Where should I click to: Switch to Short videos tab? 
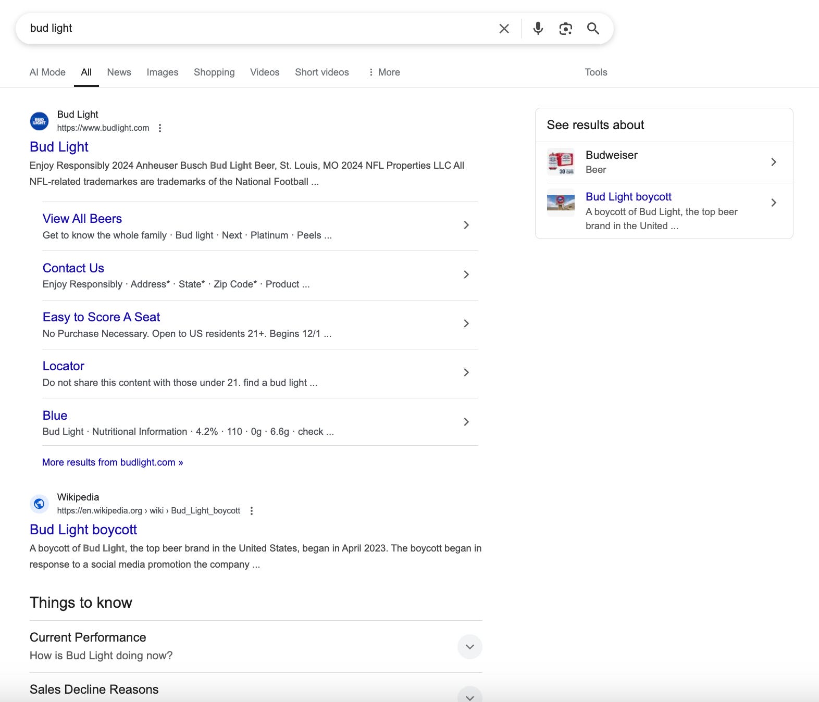pyautogui.click(x=322, y=72)
